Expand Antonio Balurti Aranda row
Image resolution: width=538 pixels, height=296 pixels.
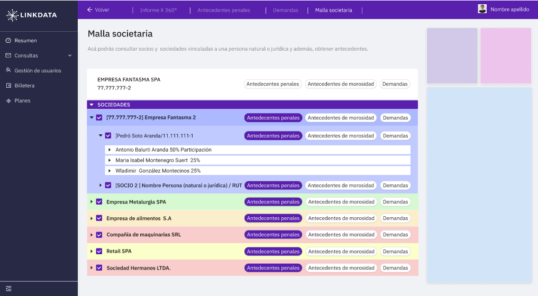(110, 150)
